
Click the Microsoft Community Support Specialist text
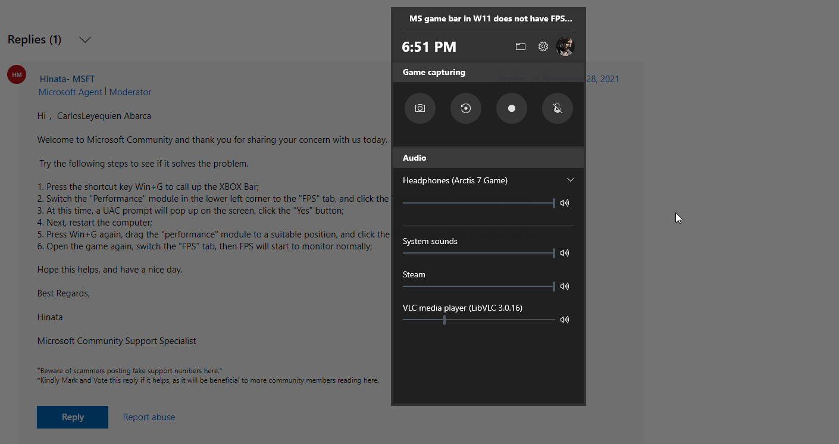coord(117,341)
